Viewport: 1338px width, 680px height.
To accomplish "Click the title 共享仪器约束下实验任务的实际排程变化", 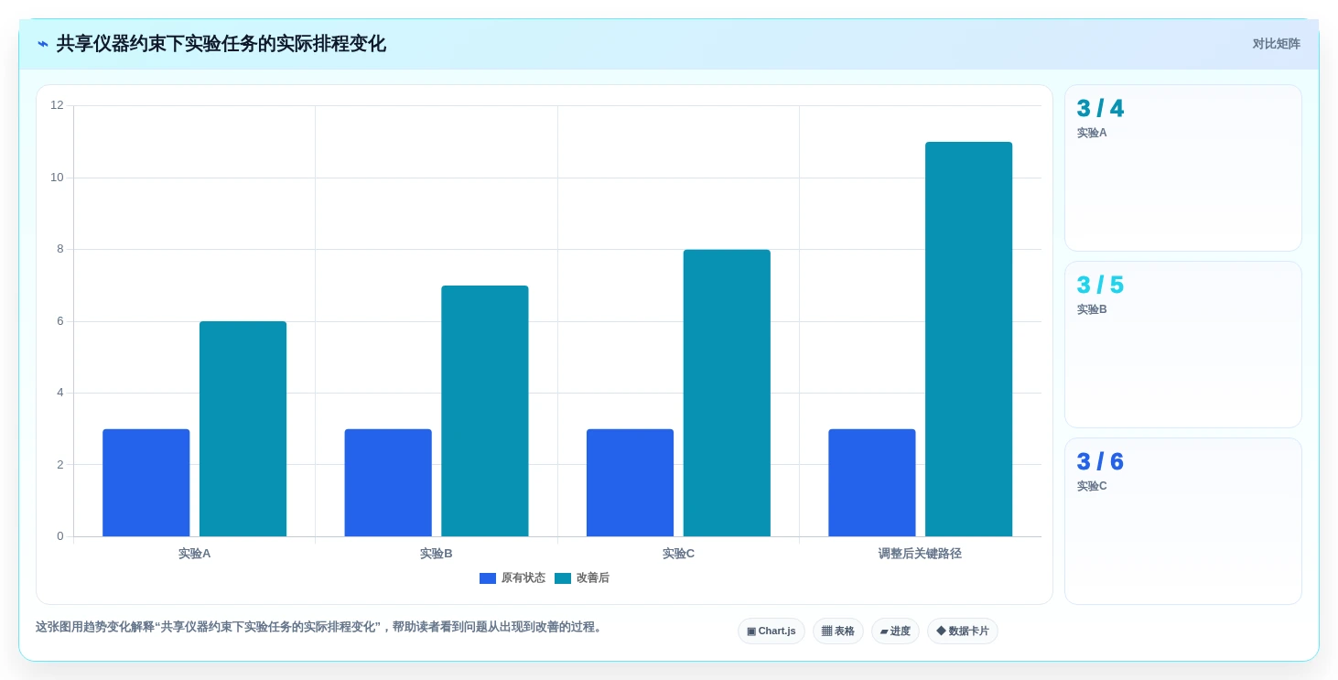I will point(221,44).
